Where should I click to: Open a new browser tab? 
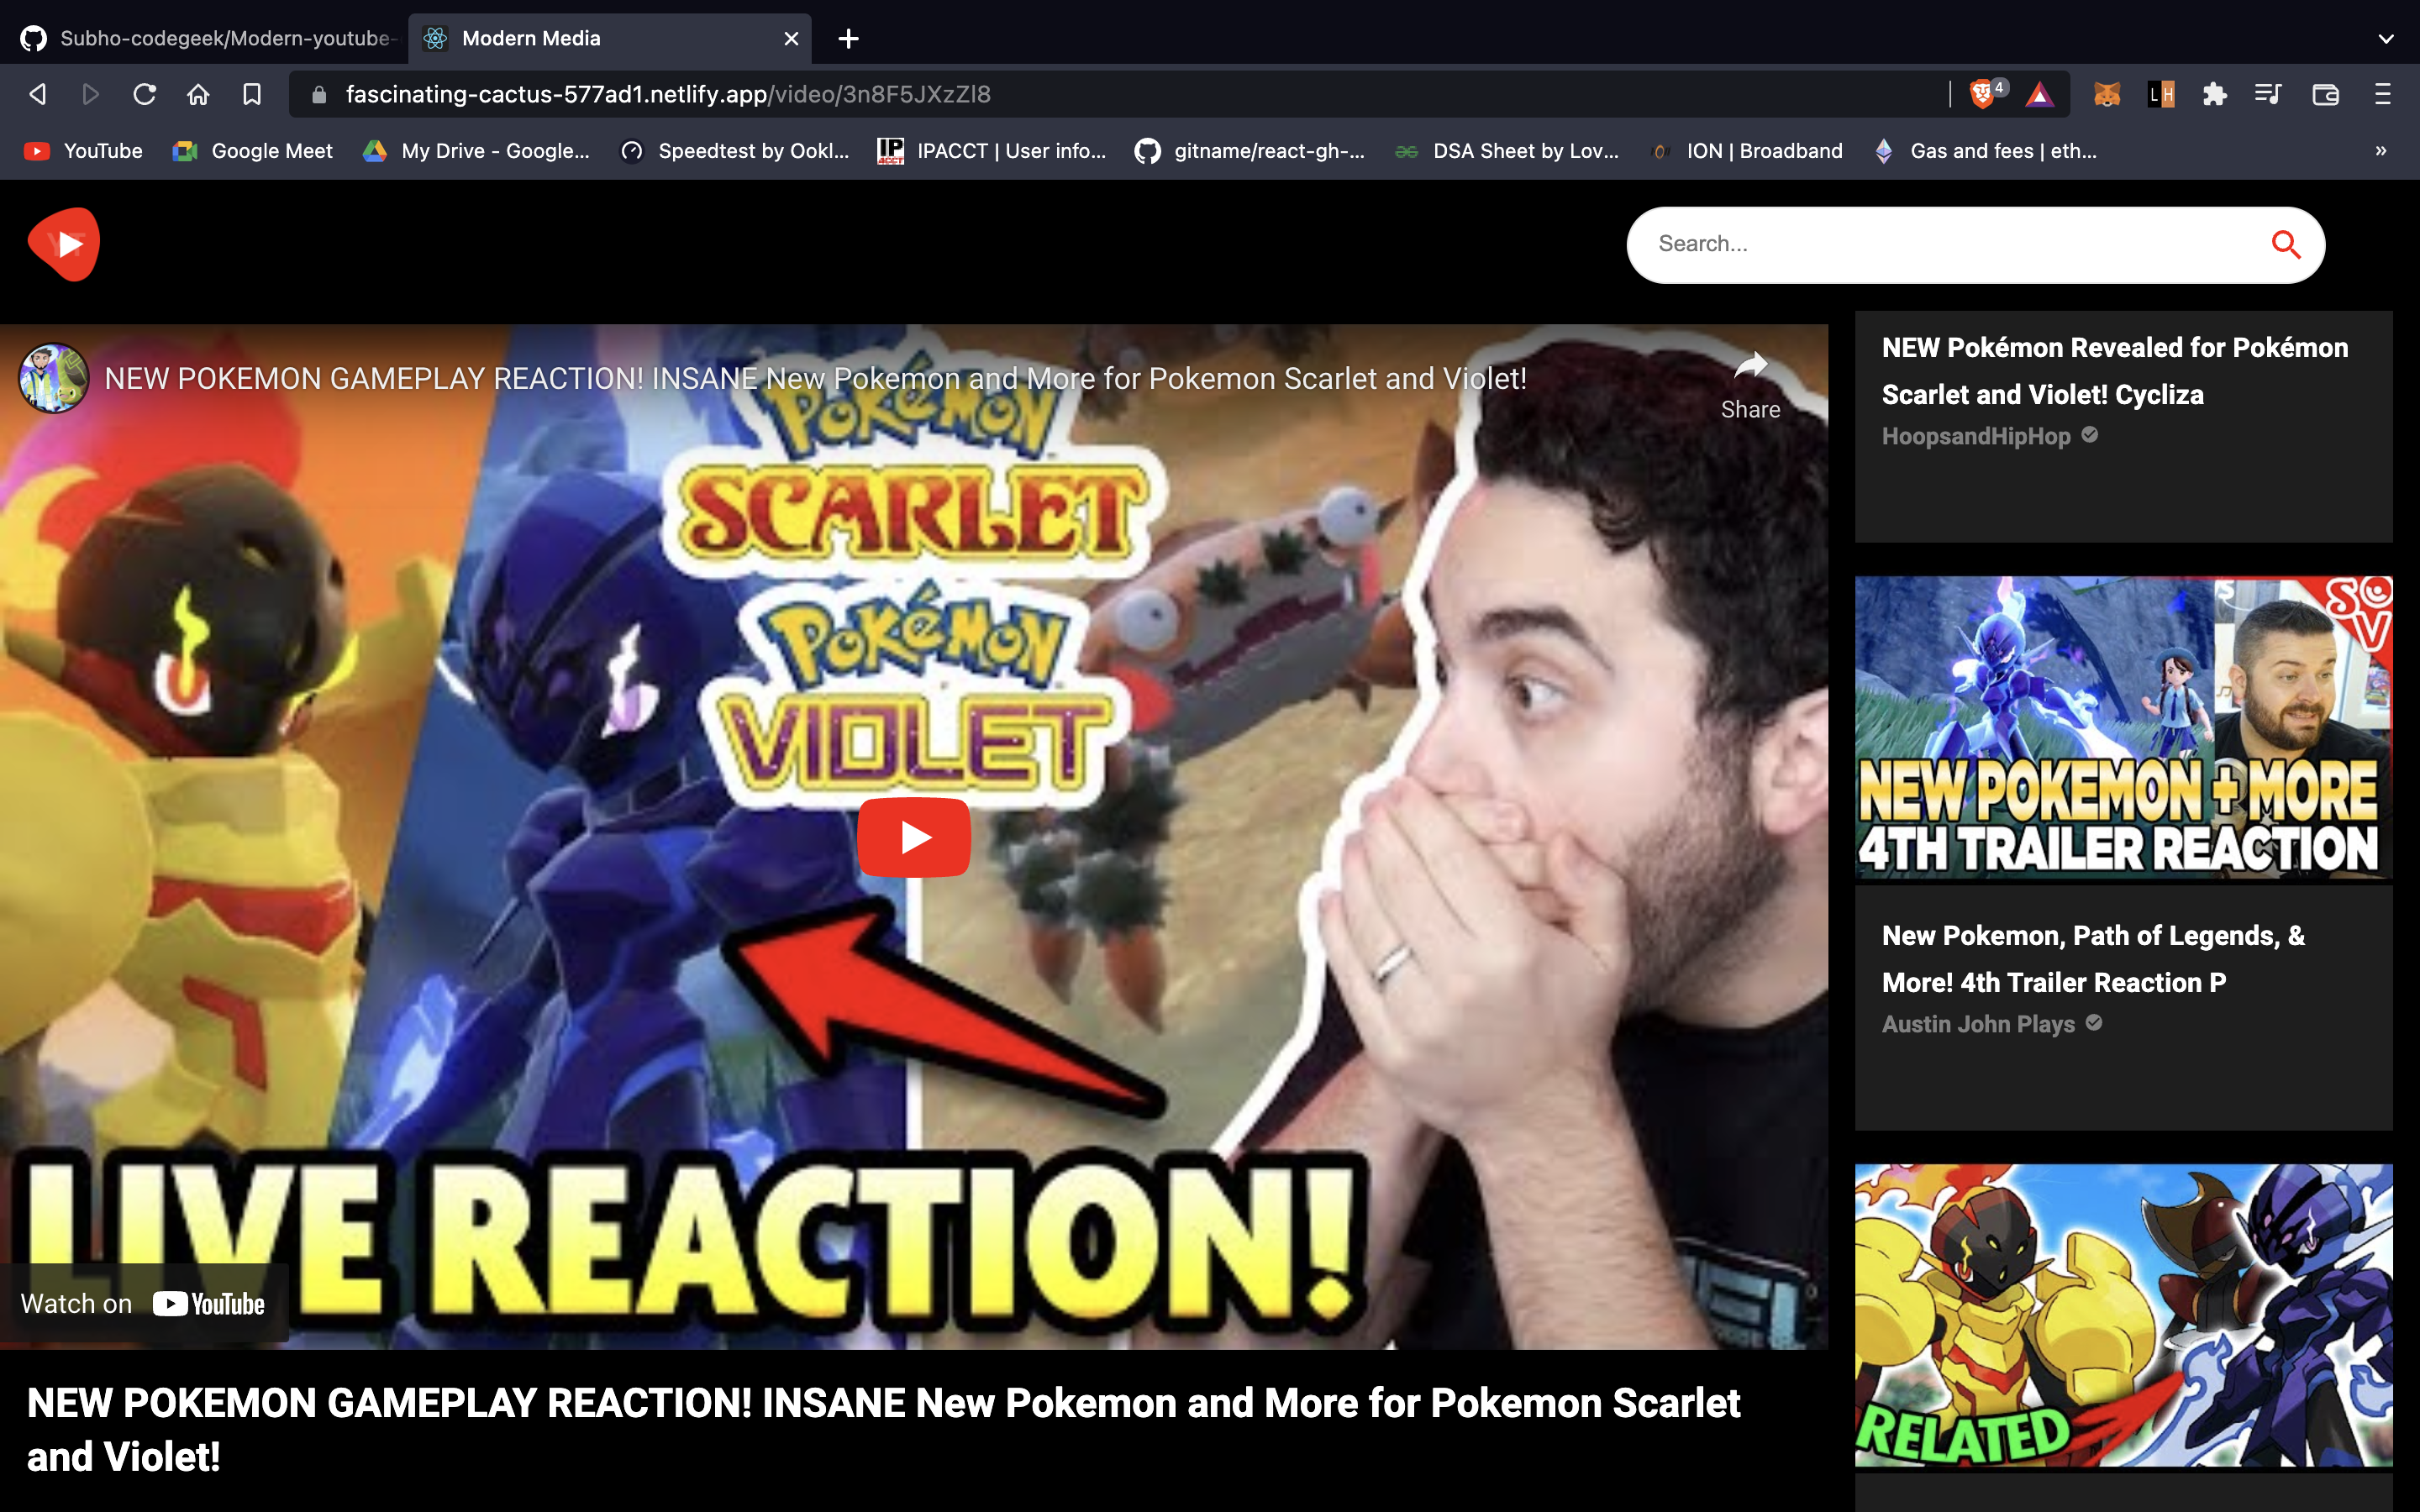point(848,38)
